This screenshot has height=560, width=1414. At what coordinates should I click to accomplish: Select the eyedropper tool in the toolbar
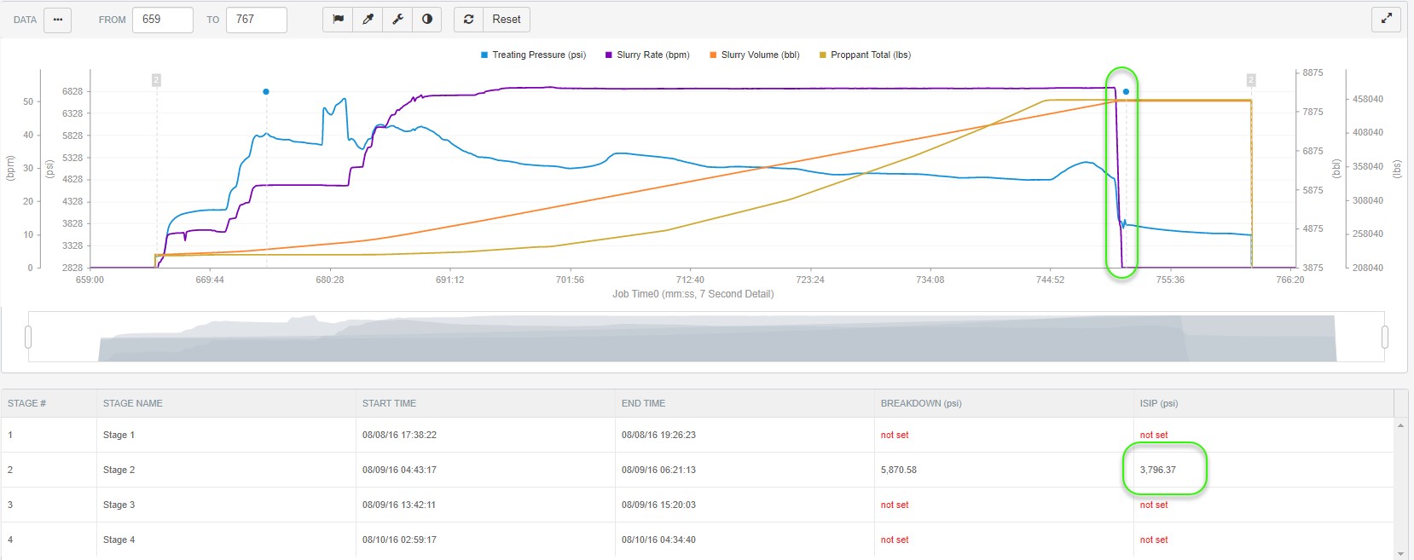click(368, 20)
